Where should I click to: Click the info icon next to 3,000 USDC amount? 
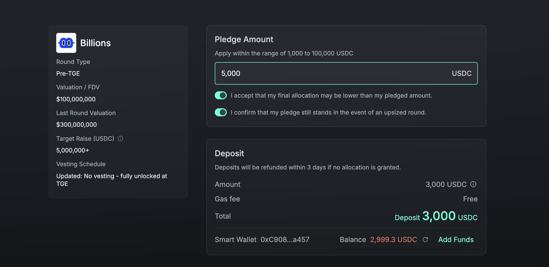click(474, 184)
